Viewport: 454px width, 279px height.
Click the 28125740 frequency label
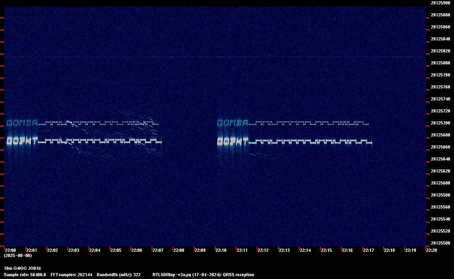(441, 99)
